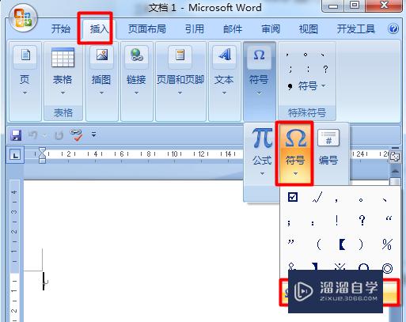Insert the colon from symbol gallery
Image resolution: width=406 pixels, height=322 pixels.
point(313,224)
